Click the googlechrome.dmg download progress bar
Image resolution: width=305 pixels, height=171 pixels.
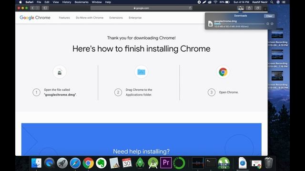[x=239, y=24]
